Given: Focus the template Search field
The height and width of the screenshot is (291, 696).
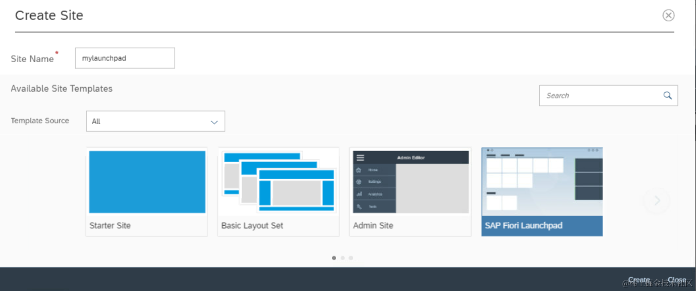Looking at the screenshot, I should click(x=608, y=96).
